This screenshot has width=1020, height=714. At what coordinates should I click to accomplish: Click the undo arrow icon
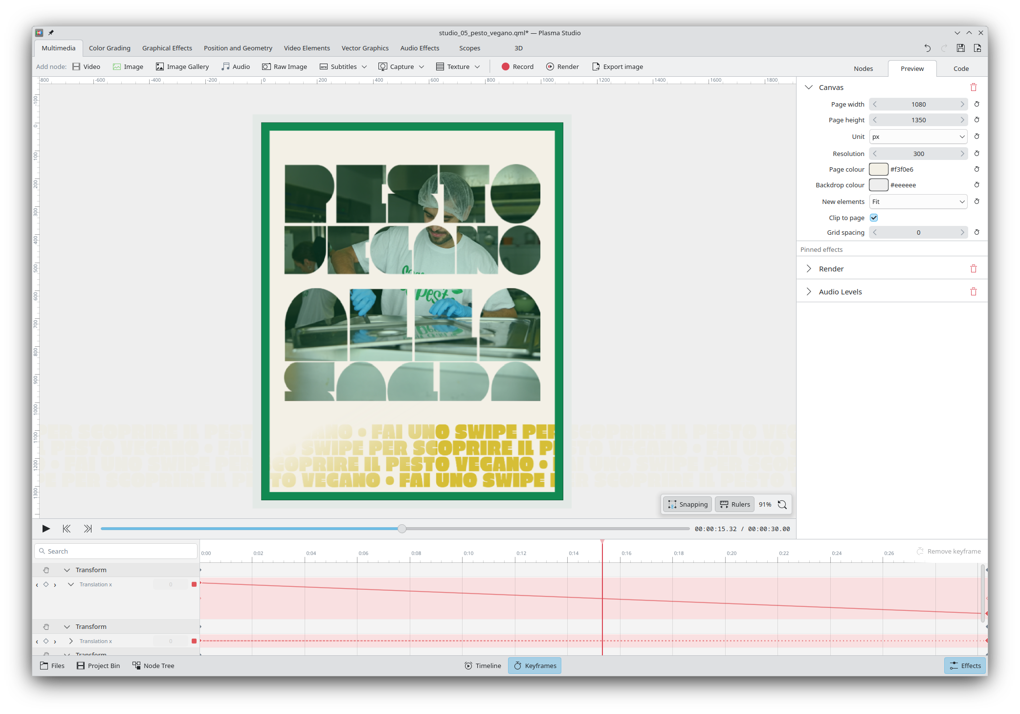[927, 48]
